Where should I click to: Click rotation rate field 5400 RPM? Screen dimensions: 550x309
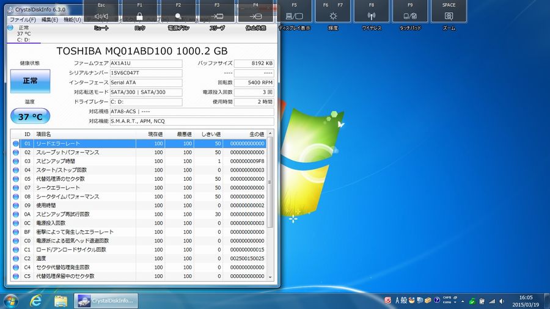(254, 82)
